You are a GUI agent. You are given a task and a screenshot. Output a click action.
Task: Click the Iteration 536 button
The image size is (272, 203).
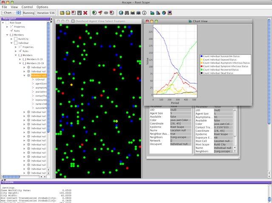pyautogui.click(x=46, y=13)
